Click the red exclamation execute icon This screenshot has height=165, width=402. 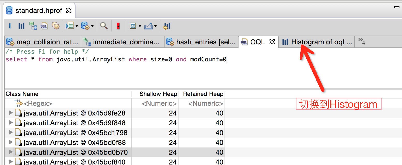tap(118, 26)
